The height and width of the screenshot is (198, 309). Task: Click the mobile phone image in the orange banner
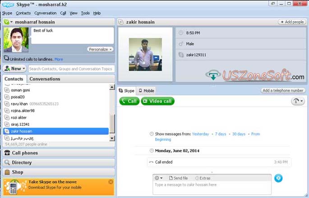point(13,188)
